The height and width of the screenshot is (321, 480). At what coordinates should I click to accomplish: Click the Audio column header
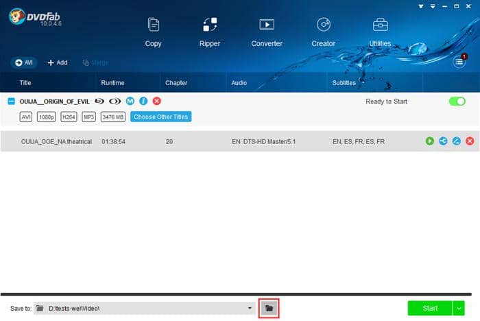[x=239, y=83]
